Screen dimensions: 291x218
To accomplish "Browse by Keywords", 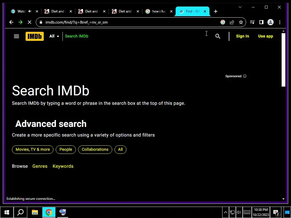I will (63, 166).
